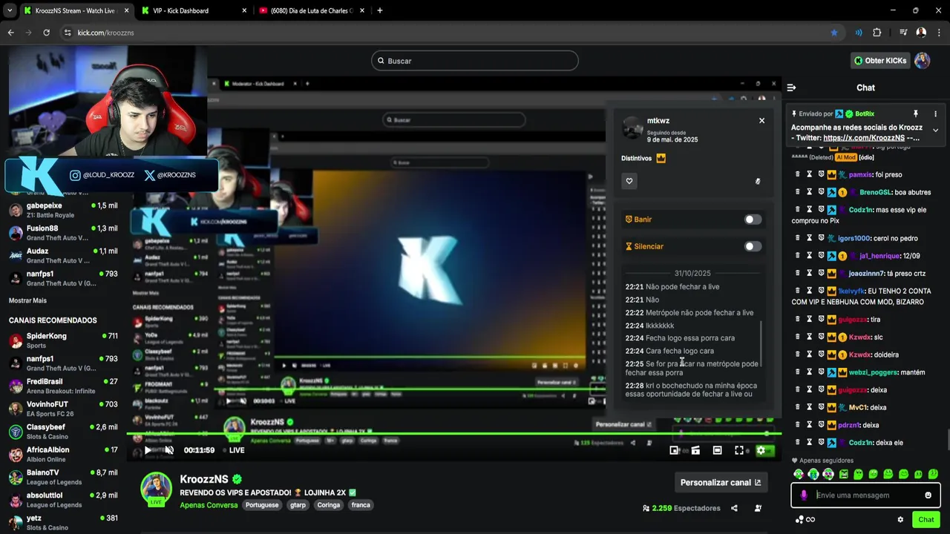This screenshot has height=534, width=950.
Task: Collapse the chat panel icon
Action: pos(791,88)
